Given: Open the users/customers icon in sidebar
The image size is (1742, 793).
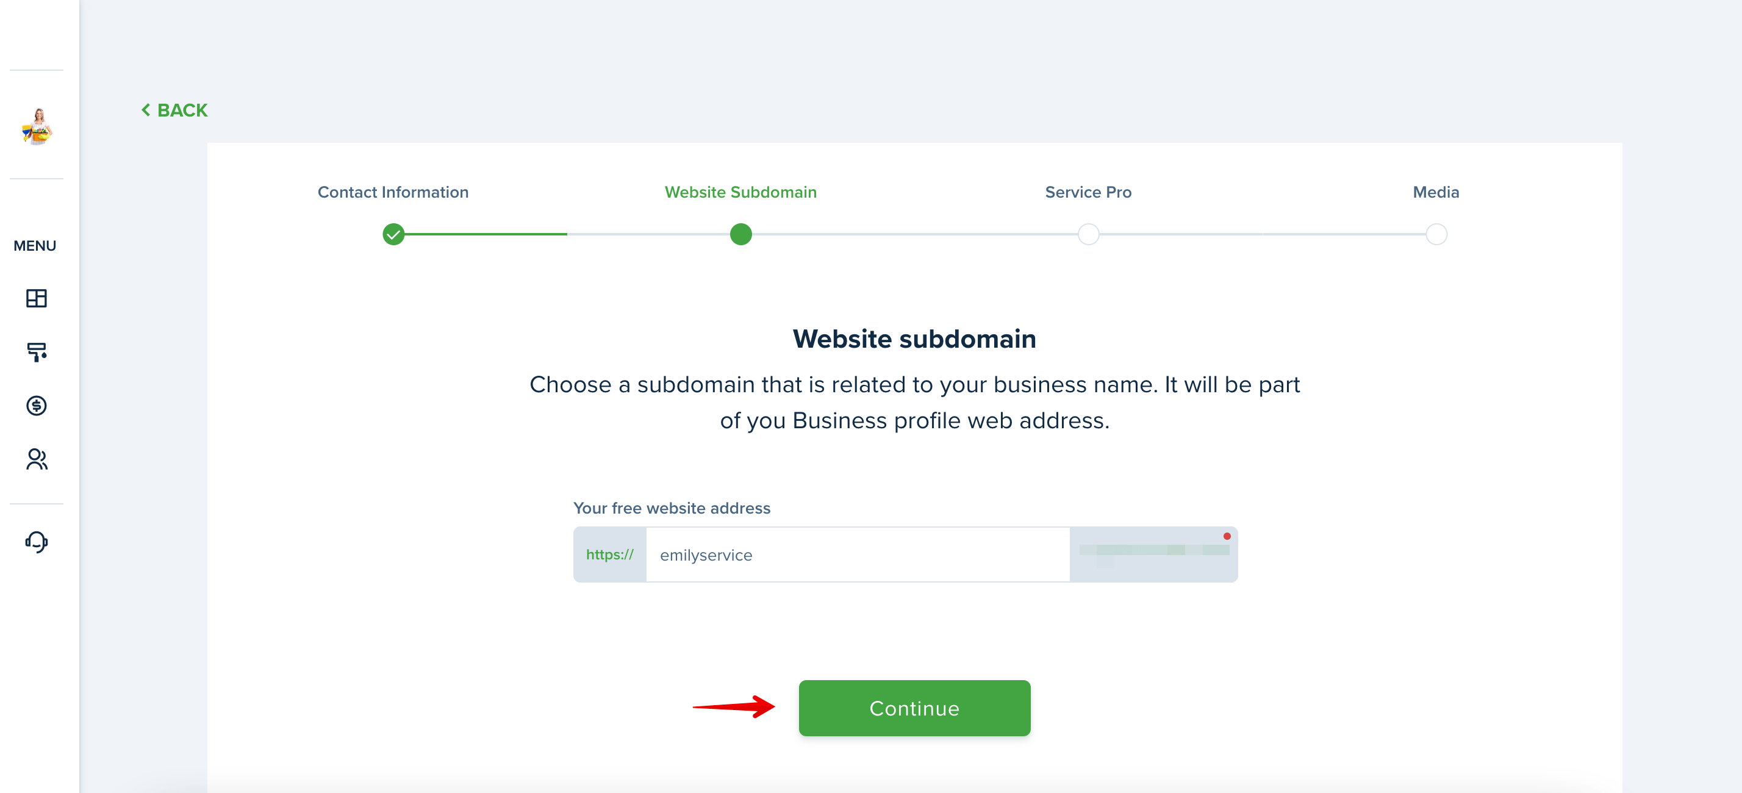Looking at the screenshot, I should 37,460.
